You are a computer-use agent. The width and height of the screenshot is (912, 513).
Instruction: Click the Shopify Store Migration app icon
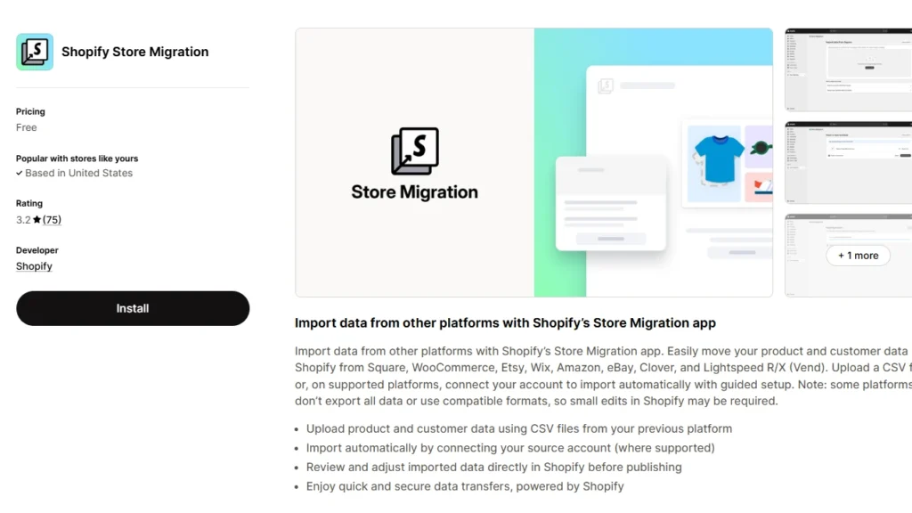[35, 52]
